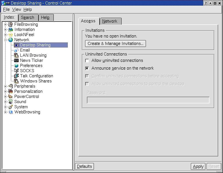This screenshot has height=173, width=223.
Task: Click the Sound category icon
Action: [x=11, y=102]
